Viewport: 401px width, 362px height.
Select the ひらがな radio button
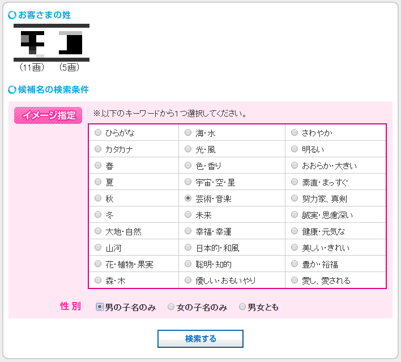[98, 132]
